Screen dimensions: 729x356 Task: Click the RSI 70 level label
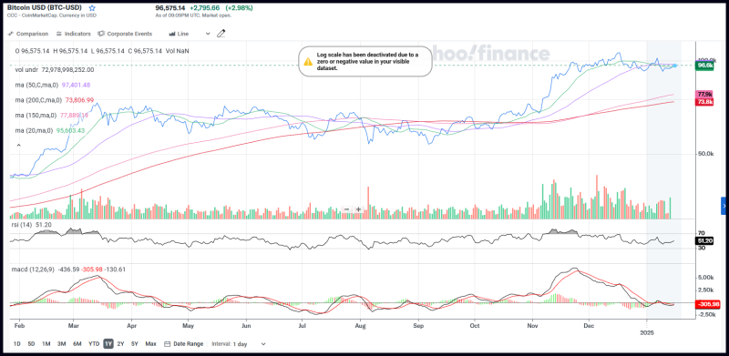(x=702, y=233)
